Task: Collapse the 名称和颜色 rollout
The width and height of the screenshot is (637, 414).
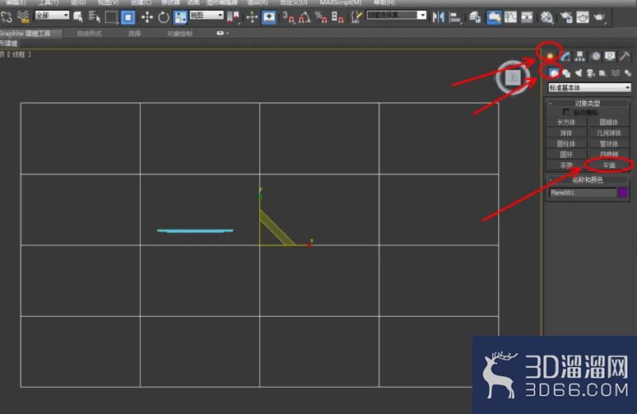Action: (588, 179)
